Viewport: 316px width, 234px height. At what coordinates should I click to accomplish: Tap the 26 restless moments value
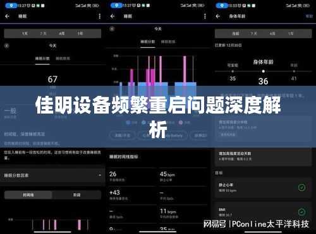tap(112, 174)
